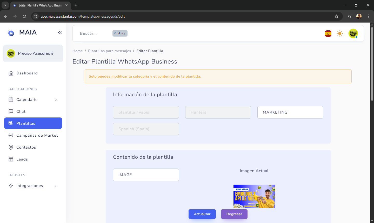Click the MAIA logo icon
This screenshot has width=374, height=223.
point(11,33)
